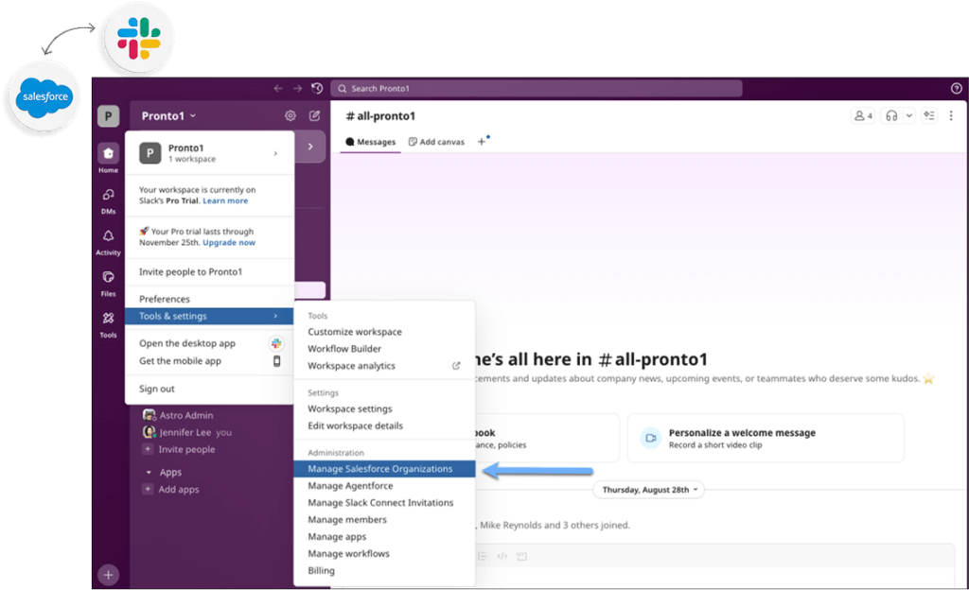
Task: Open DMs from the sidebar
Action: 108,200
